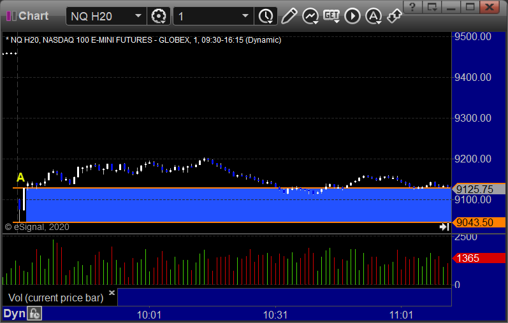Open the time template clock icon
The width and height of the screenshot is (508, 323).
tap(265, 16)
